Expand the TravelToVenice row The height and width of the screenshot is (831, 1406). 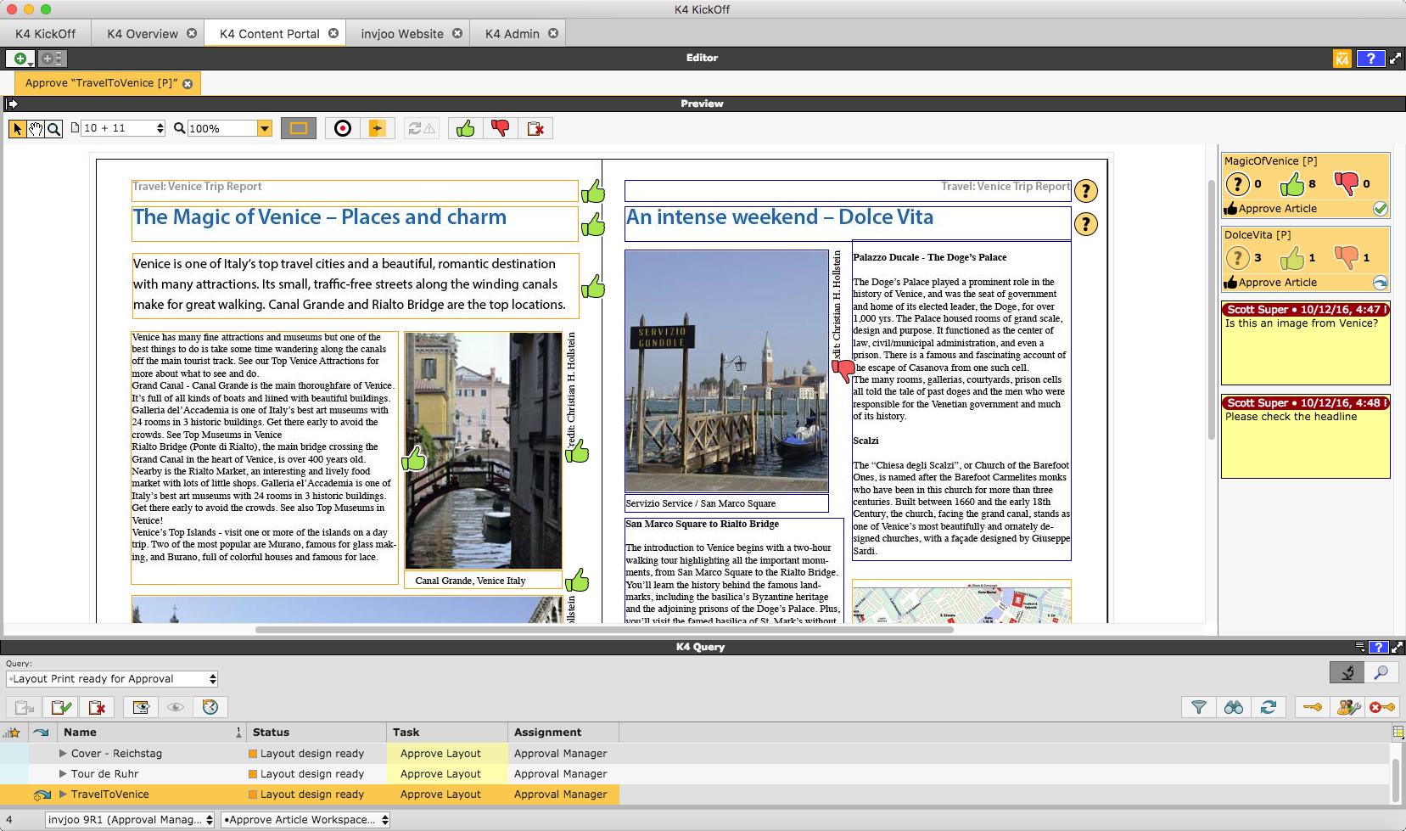[63, 795]
